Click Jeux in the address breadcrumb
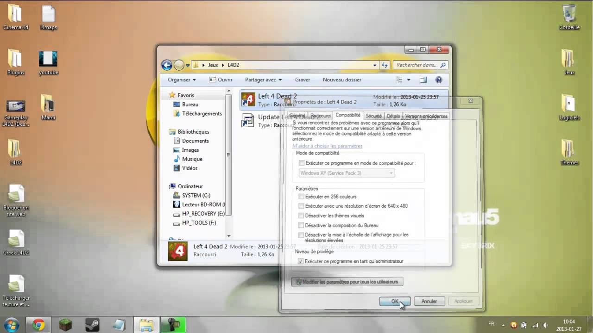 (213, 65)
